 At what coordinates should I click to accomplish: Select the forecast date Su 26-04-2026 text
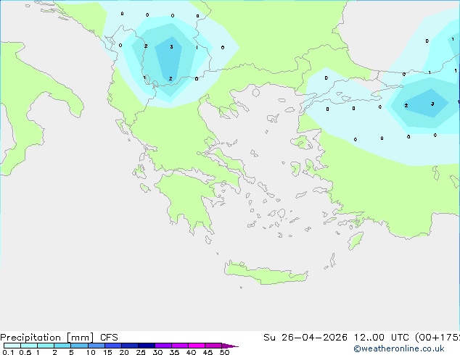[x=305, y=338]
